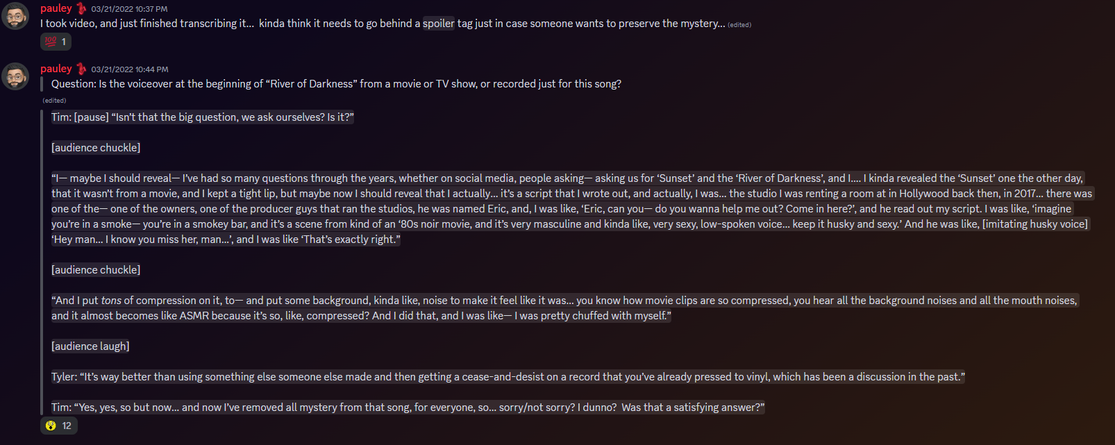Click pauley's avatar on the 10:37 PM message

[x=15, y=16]
